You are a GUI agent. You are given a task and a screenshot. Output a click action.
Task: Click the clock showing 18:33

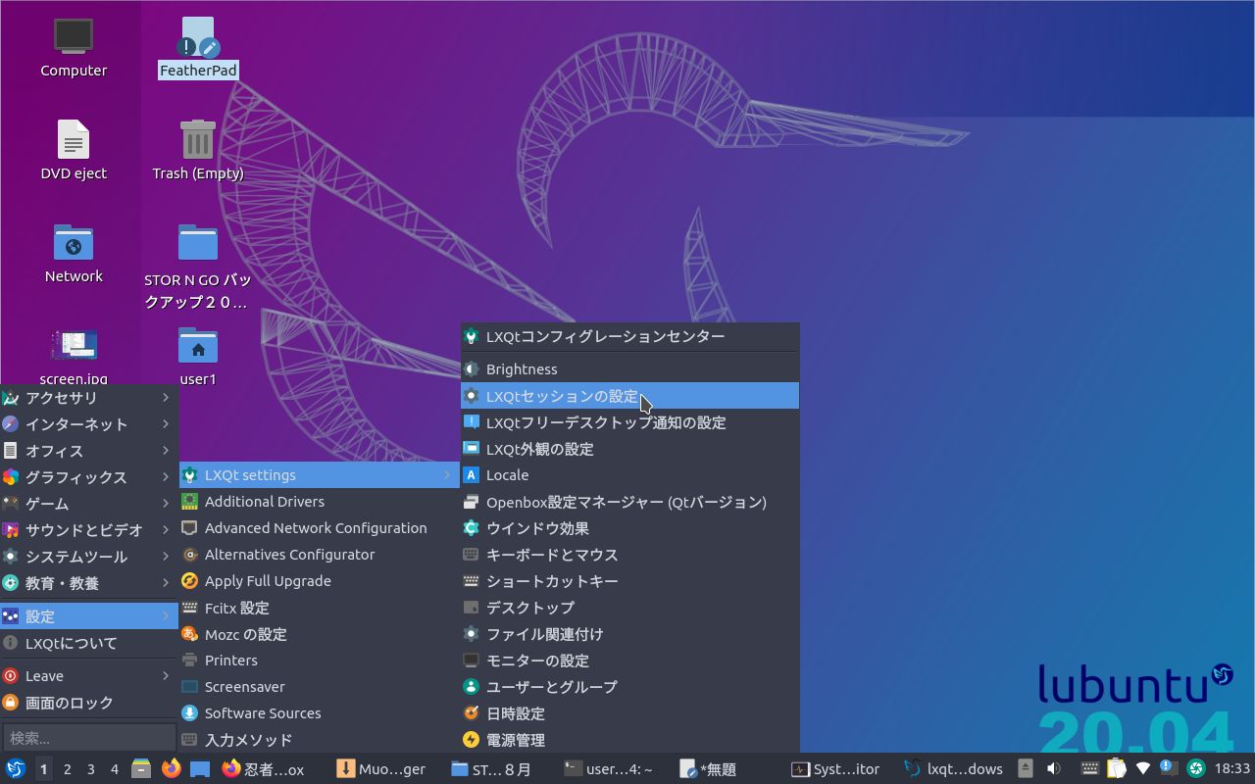pos(1232,769)
